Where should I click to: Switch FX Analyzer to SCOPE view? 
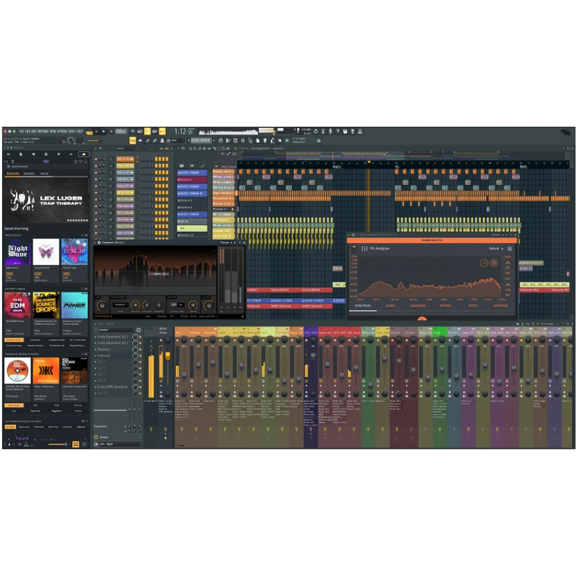390,306
